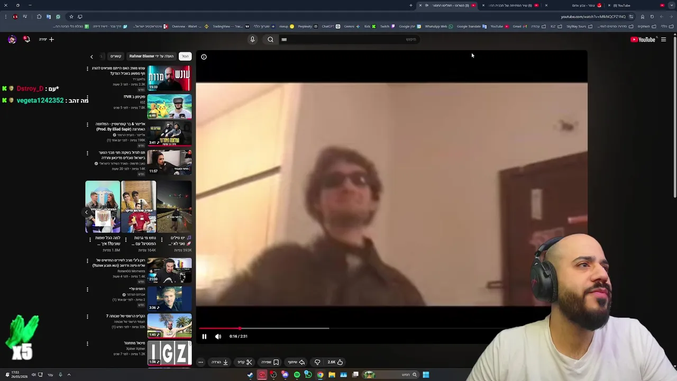Open Steam from the taskbar
This screenshot has height=381, width=677.
tap(250, 375)
